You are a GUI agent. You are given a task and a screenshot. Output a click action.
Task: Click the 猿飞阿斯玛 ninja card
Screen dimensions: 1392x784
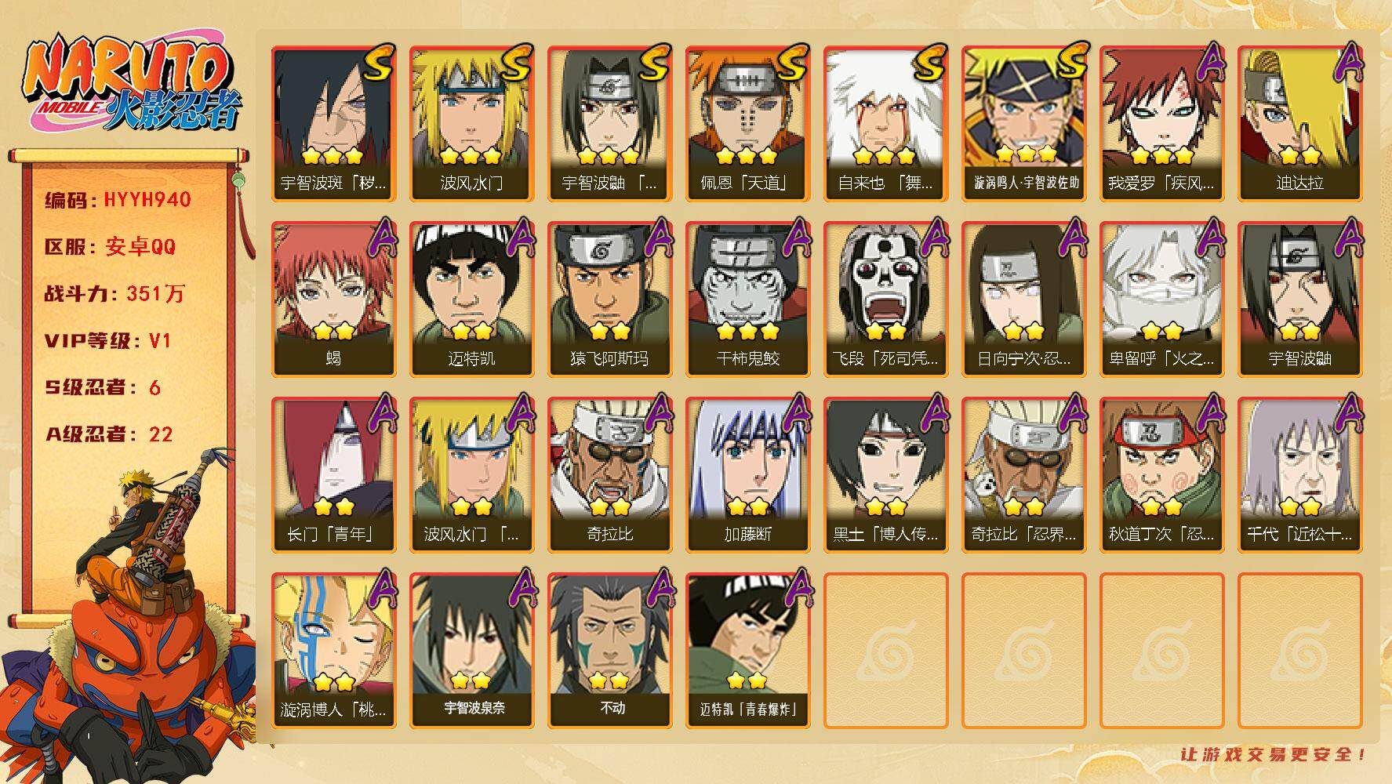click(609, 299)
